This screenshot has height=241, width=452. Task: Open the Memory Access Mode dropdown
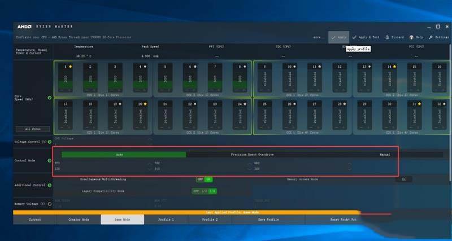tap(403, 179)
